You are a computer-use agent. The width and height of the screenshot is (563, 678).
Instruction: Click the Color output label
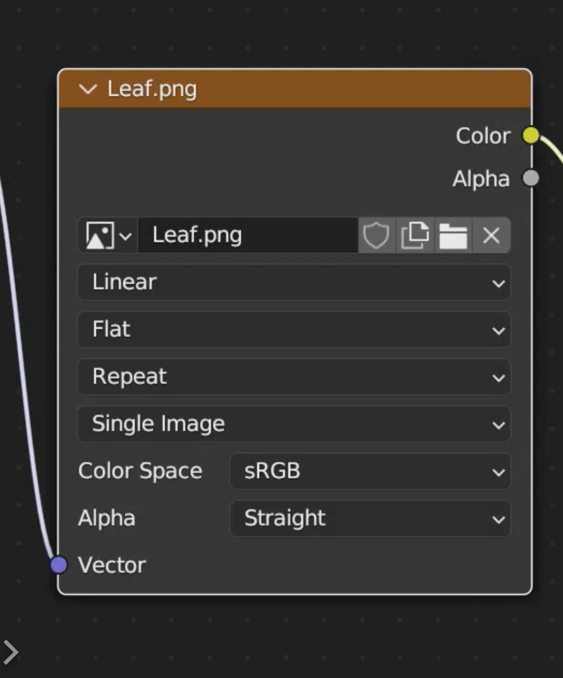(483, 135)
